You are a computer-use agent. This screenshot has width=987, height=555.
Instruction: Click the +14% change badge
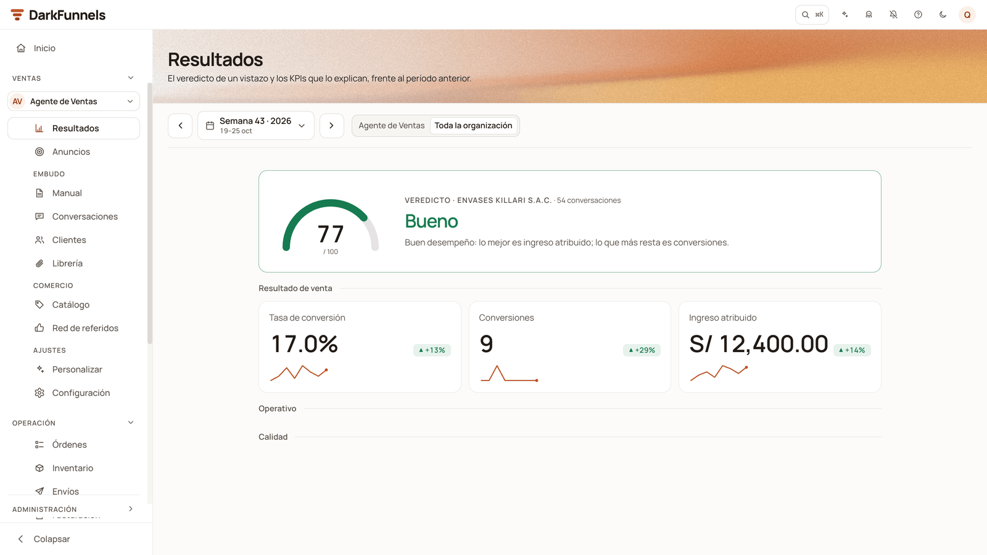click(852, 350)
